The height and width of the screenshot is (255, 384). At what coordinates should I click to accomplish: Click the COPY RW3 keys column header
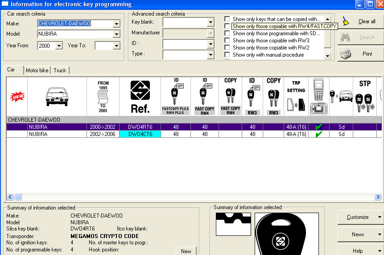[x=273, y=96]
